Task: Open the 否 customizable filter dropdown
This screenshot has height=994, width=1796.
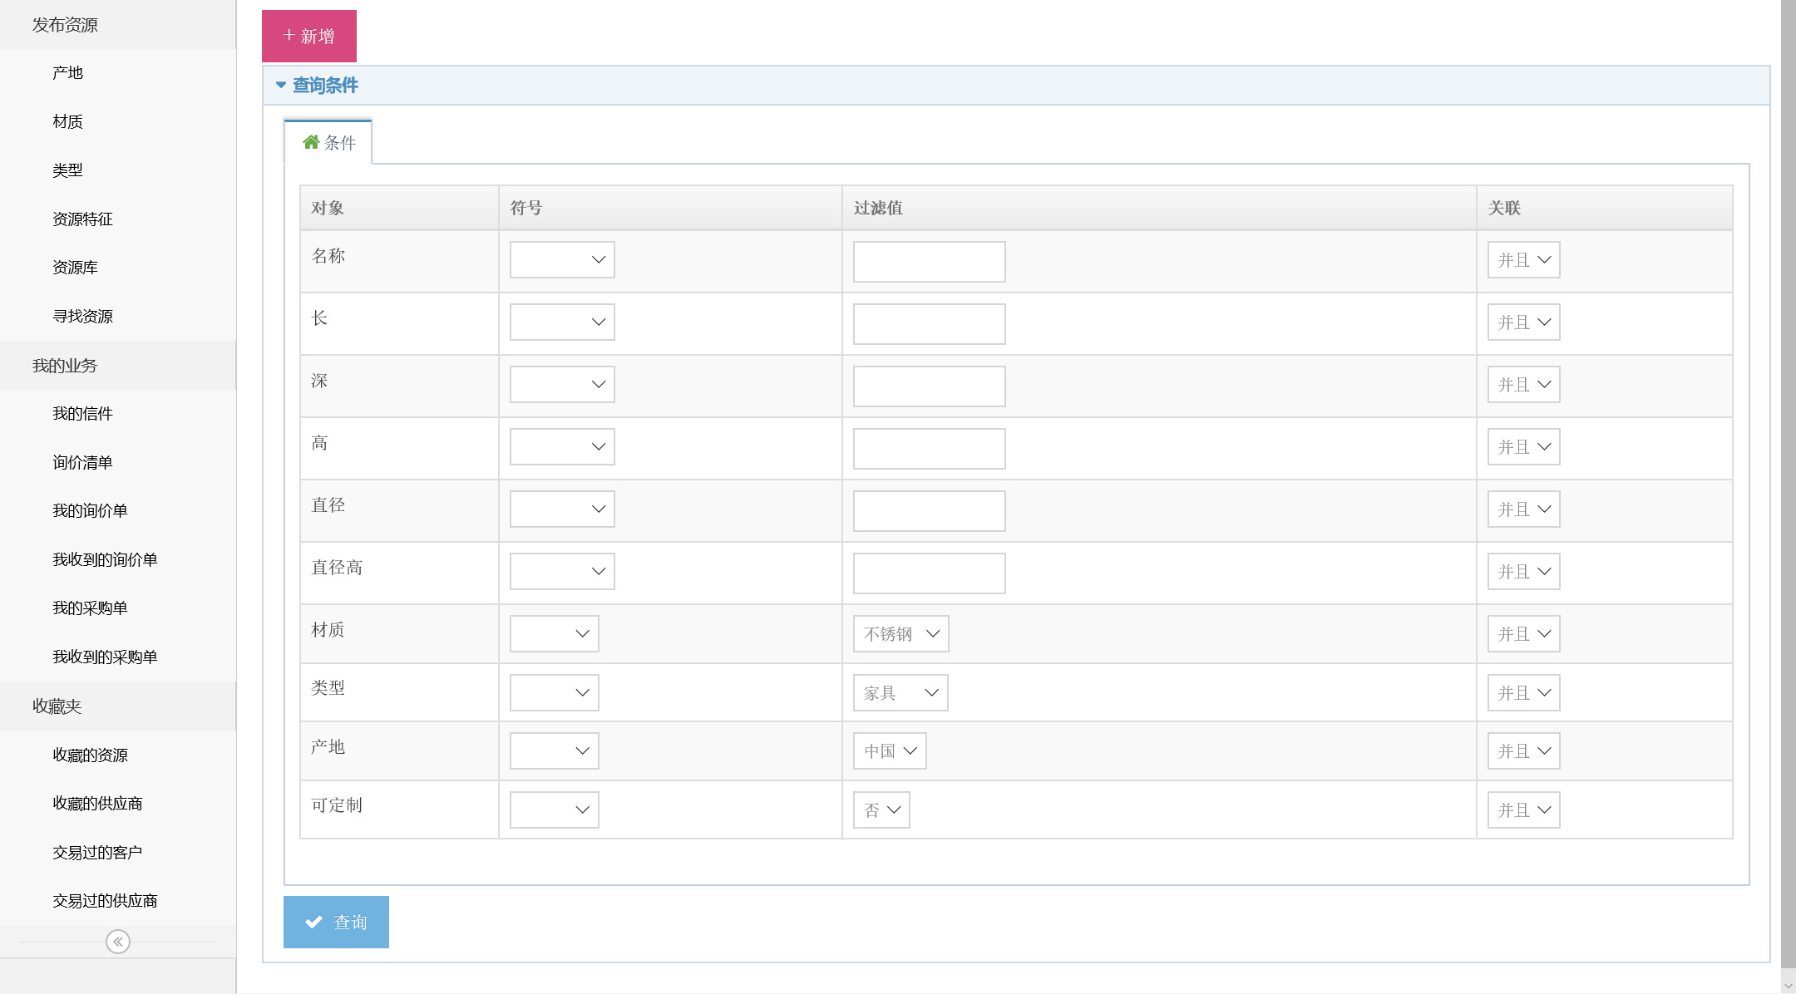Action: coord(881,809)
